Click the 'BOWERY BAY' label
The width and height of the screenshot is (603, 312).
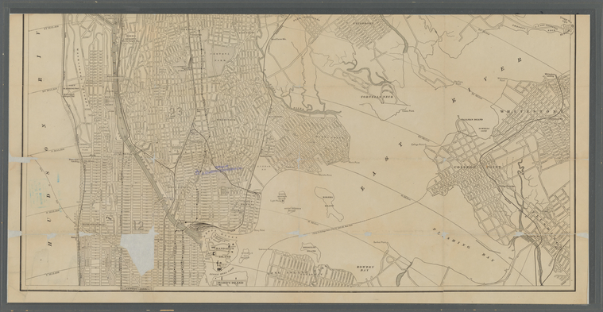[365, 268]
